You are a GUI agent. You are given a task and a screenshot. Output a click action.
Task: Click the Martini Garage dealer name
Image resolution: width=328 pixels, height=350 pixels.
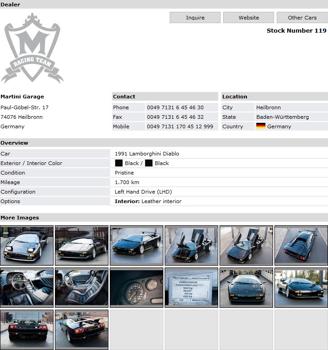[x=22, y=97]
